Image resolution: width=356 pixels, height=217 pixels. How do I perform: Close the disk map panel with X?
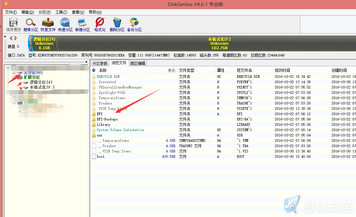click(5, 36)
